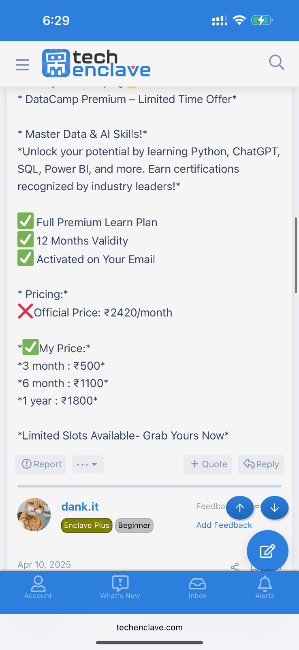
Task: Click the page scrollbar thumb
Action: pyautogui.click(x=296, y=255)
